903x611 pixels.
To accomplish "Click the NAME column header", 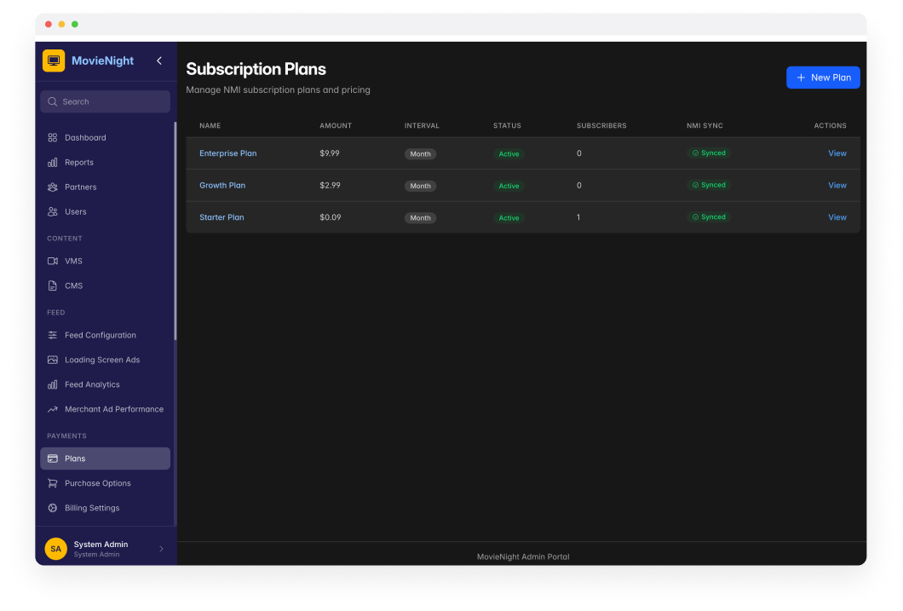I will [210, 125].
